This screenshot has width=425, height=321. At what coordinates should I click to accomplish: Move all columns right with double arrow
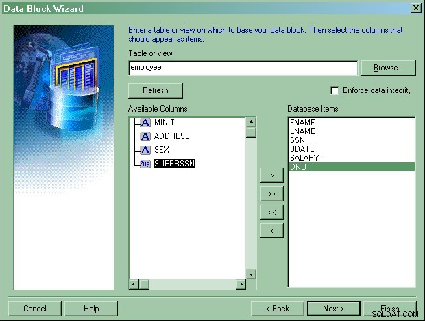click(x=272, y=194)
